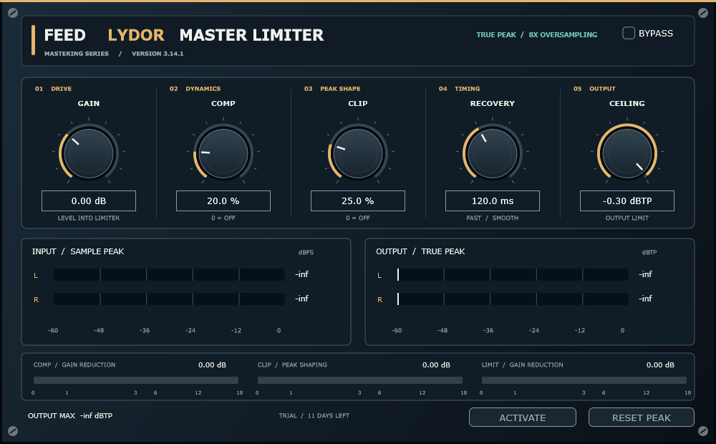Viewport: 716px width, 444px height.
Task: Click the GAIN knob
Action: (x=89, y=153)
